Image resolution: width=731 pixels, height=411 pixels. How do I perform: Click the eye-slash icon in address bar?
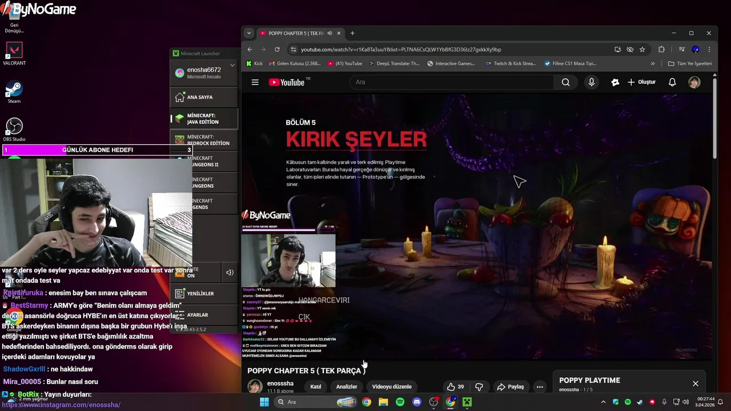tap(630, 50)
